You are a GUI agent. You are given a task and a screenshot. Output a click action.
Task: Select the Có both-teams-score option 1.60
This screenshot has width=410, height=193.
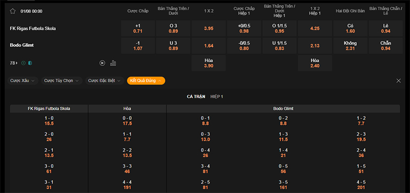pos(351,29)
